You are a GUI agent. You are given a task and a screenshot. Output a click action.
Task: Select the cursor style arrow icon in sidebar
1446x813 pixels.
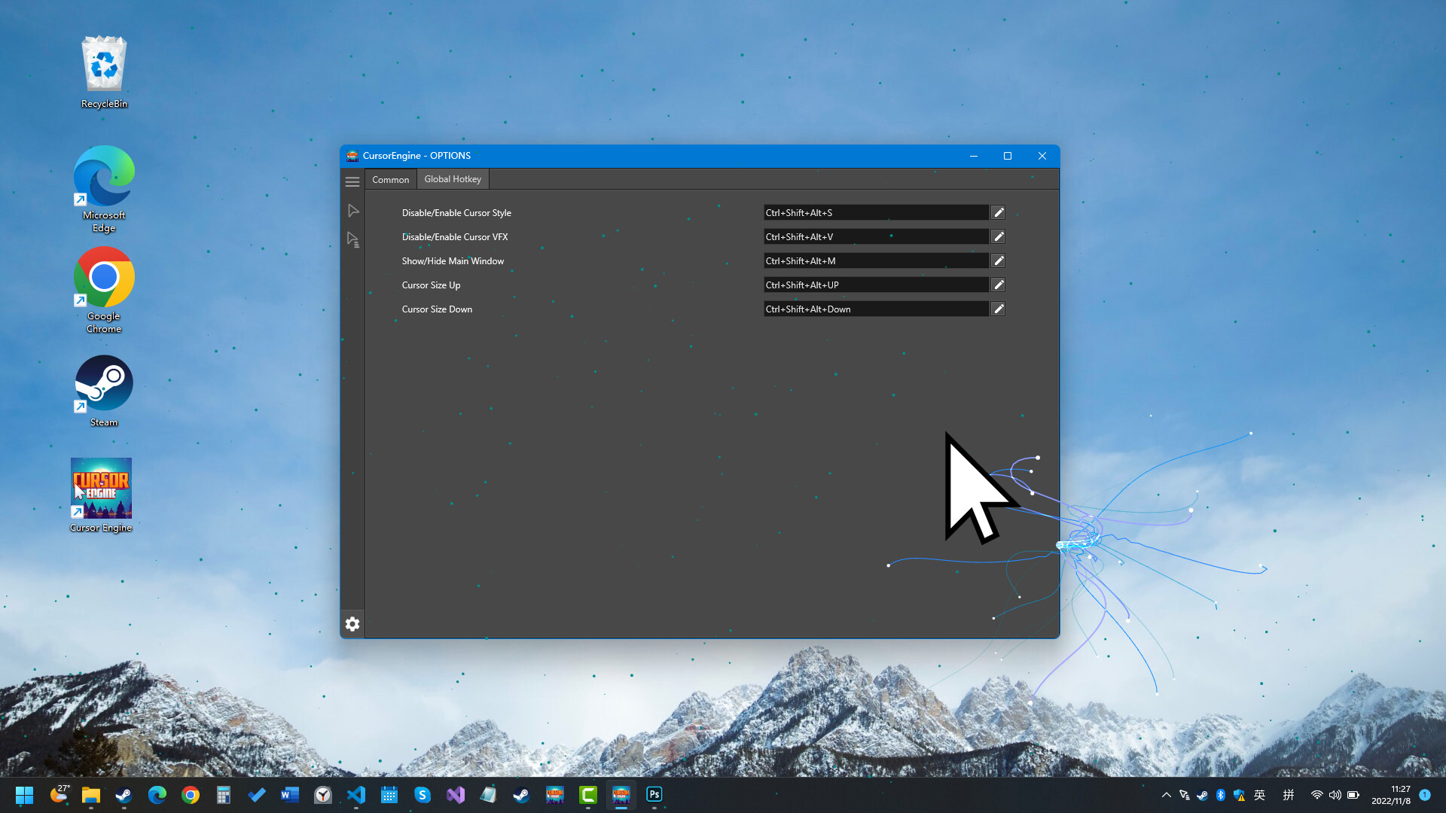click(x=352, y=211)
